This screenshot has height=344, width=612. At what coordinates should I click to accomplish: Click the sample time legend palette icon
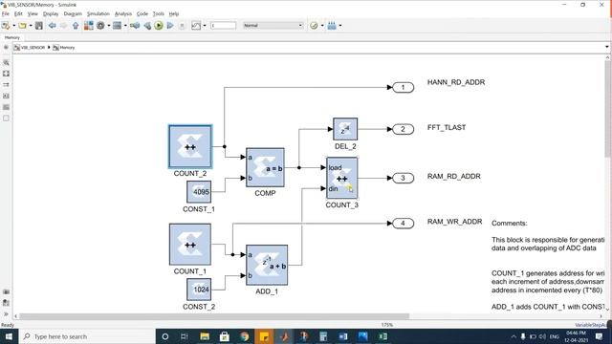point(7,85)
